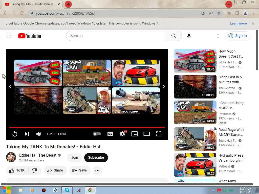Reload the current page
The width and height of the screenshot is (259, 194).
click(x=22, y=13)
